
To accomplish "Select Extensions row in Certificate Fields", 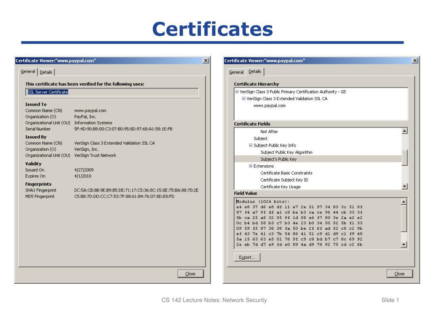I will tap(264, 166).
